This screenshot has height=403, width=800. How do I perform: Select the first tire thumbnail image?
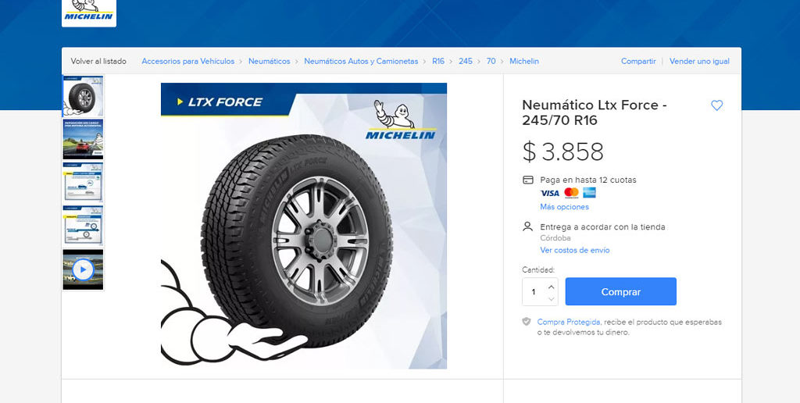tap(83, 96)
